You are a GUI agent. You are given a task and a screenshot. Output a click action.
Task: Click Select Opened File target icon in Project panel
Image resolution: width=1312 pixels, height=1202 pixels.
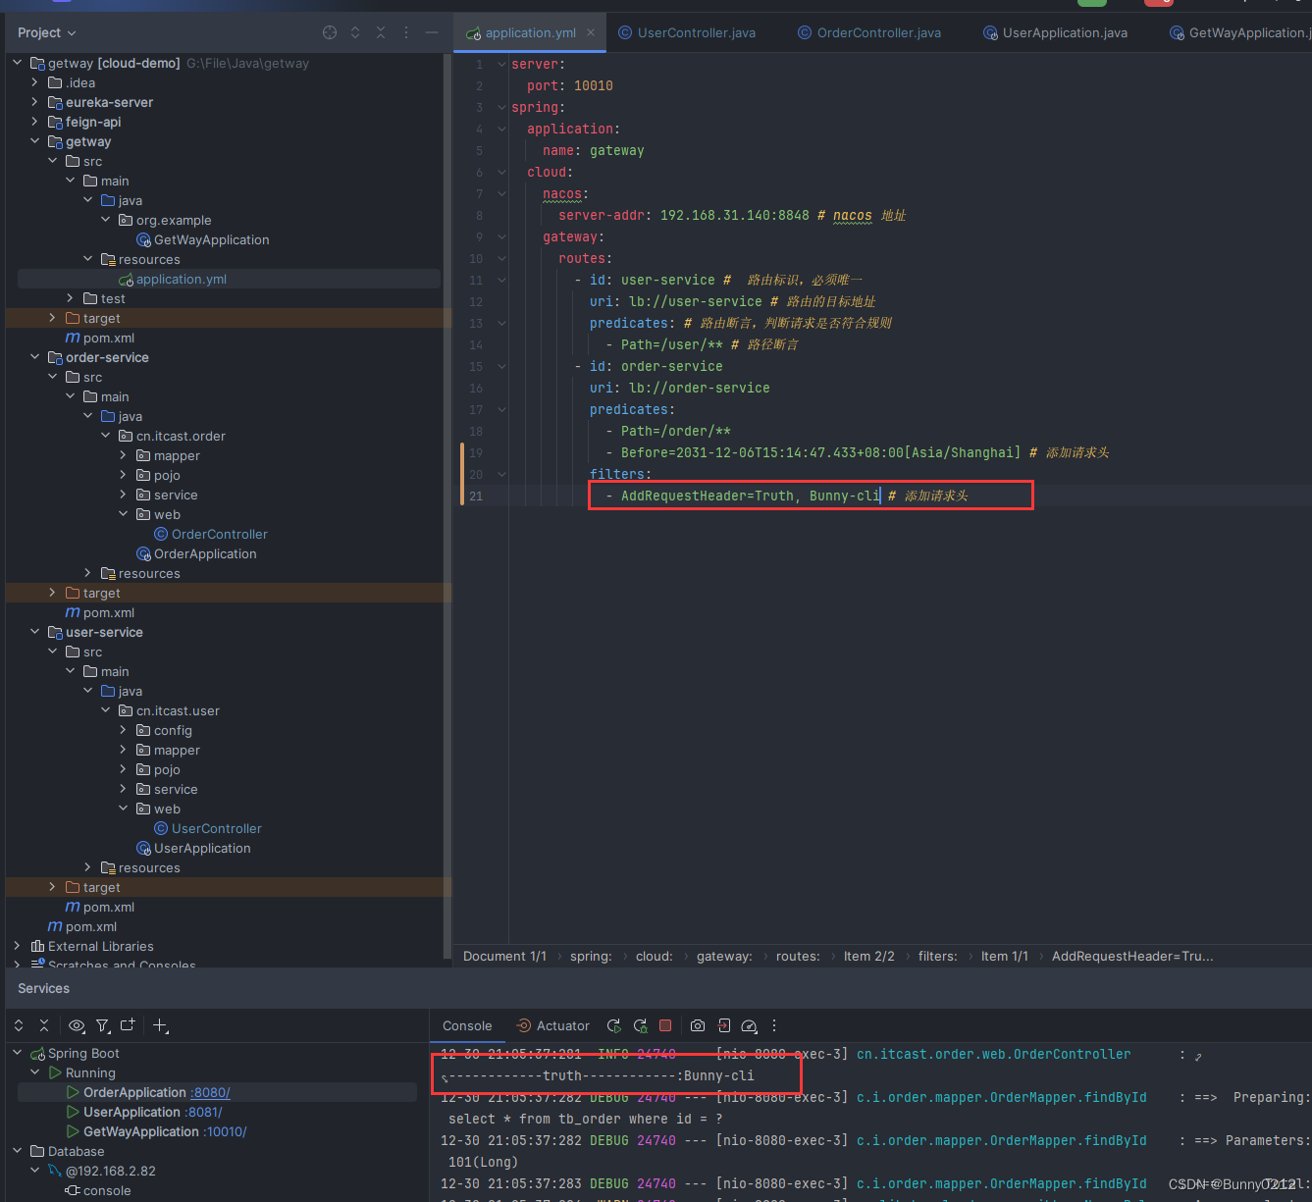pyautogui.click(x=330, y=32)
